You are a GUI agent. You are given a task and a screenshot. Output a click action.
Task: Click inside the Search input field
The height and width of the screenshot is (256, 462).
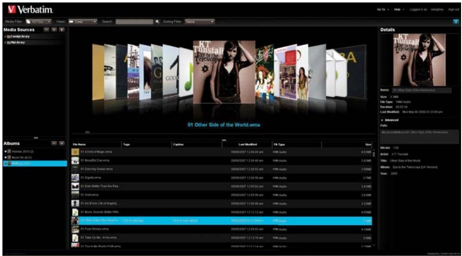pos(134,21)
